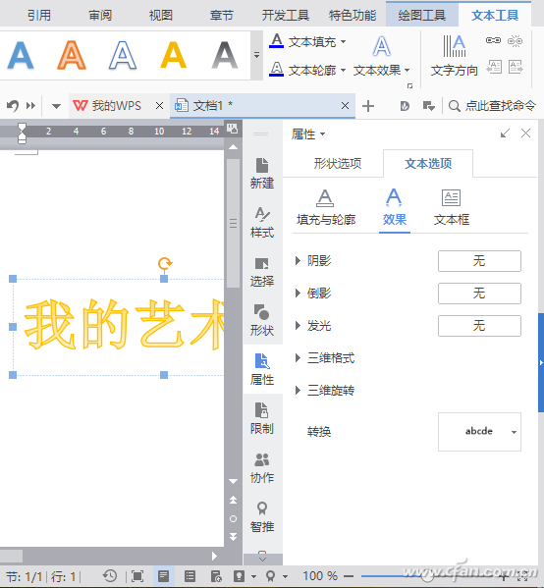Select the orange outlined WordArt style
Image resolution: width=544 pixels, height=588 pixels.
[72, 56]
